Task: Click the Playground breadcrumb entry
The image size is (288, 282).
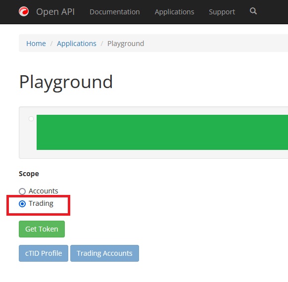Action: pyautogui.click(x=126, y=44)
